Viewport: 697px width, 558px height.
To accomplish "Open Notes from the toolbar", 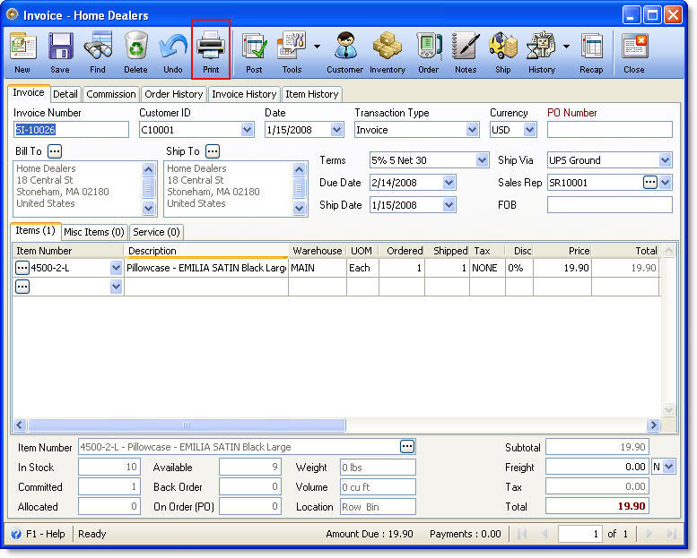I will [x=465, y=51].
